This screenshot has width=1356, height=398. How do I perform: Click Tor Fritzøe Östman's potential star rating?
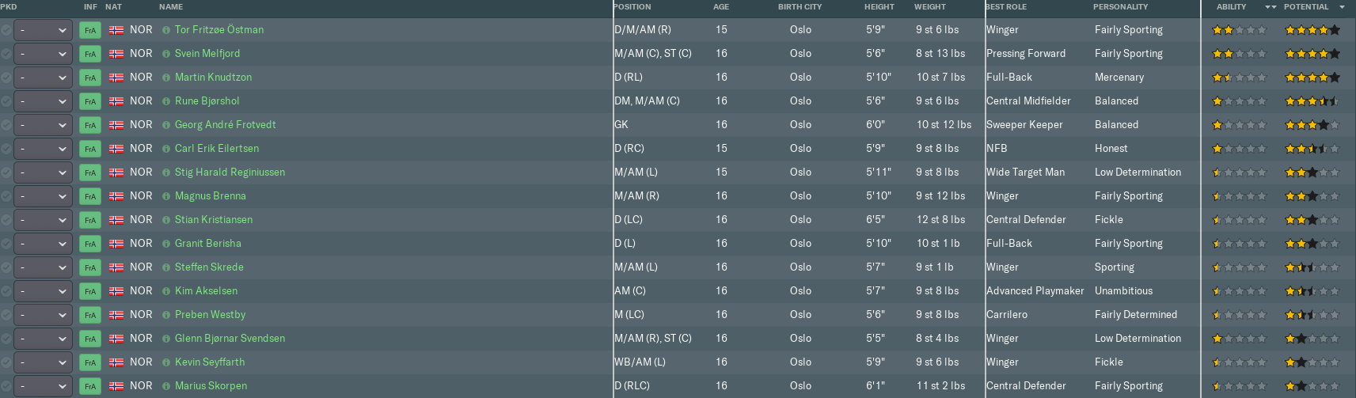tap(1312, 30)
